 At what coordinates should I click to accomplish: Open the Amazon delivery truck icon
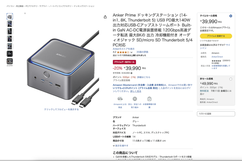point(120,99)
